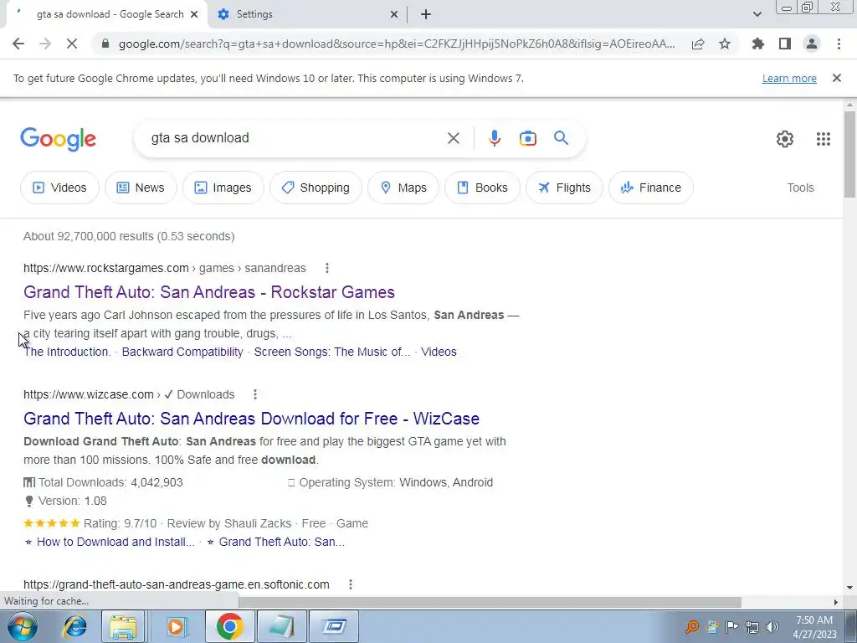Open How to Download and Install link
The image size is (857, 643).
(x=115, y=542)
